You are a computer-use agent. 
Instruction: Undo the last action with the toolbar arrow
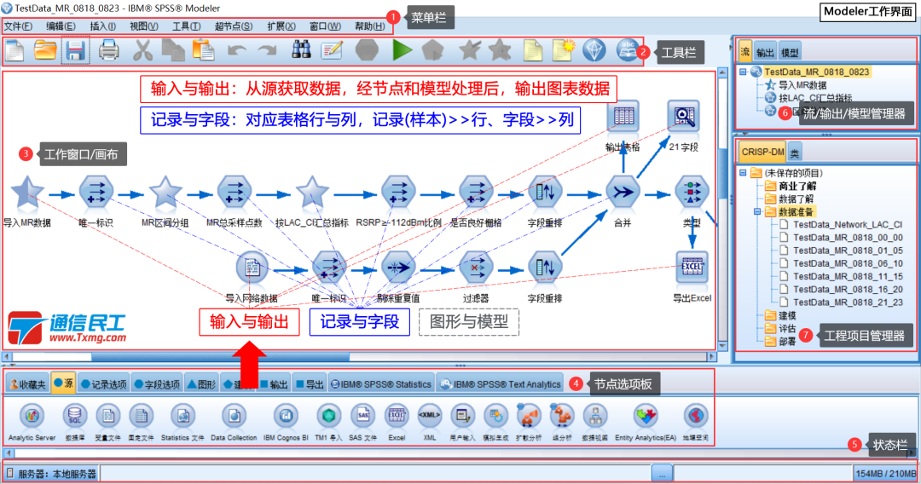pos(237,51)
